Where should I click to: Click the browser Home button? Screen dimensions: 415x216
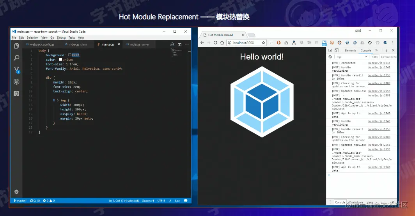pyautogui.click(x=222, y=42)
